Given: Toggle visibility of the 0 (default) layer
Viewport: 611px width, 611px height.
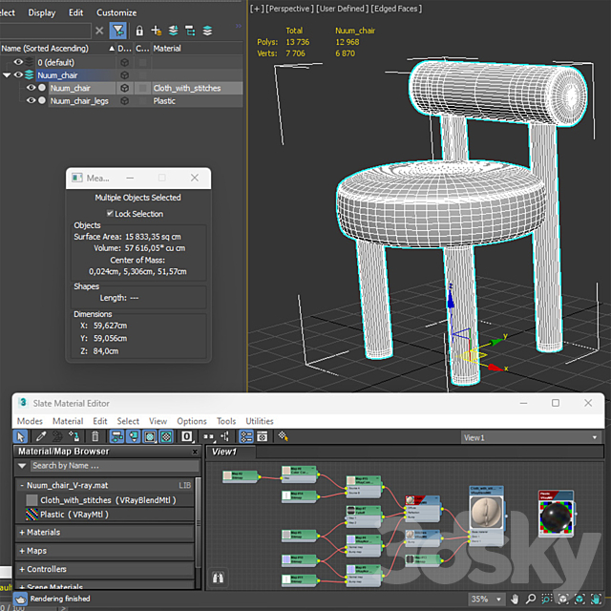Looking at the screenshot, I should (x=18, y=62).
